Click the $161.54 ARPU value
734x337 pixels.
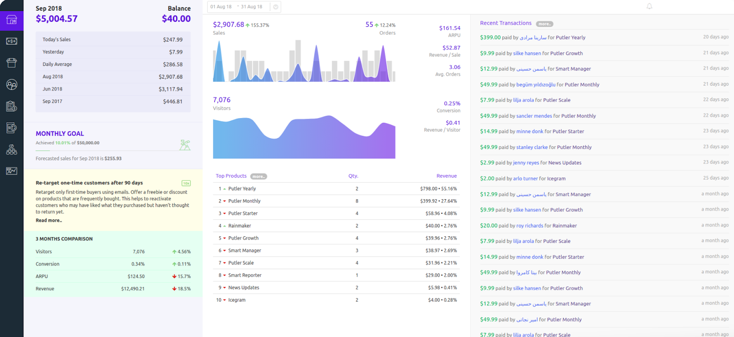point(450,28)
